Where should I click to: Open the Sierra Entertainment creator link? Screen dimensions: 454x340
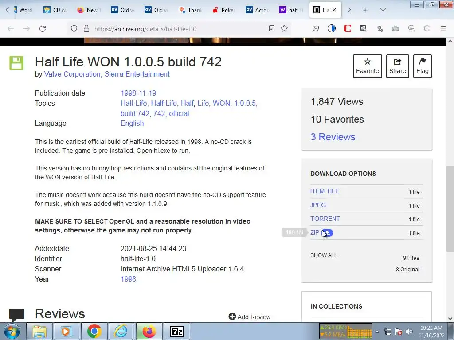pyautogui.click(x=137, y=74)
